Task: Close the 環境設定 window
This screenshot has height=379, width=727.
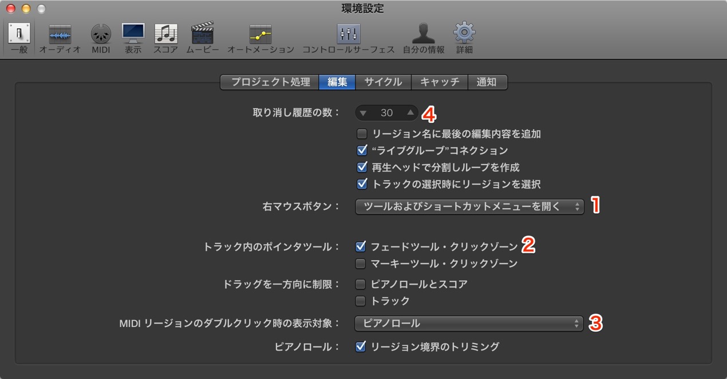Action: 11,9
